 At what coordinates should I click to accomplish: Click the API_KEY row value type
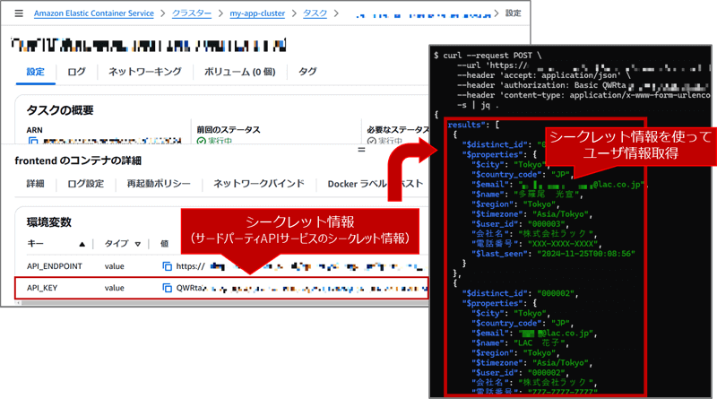115,288
